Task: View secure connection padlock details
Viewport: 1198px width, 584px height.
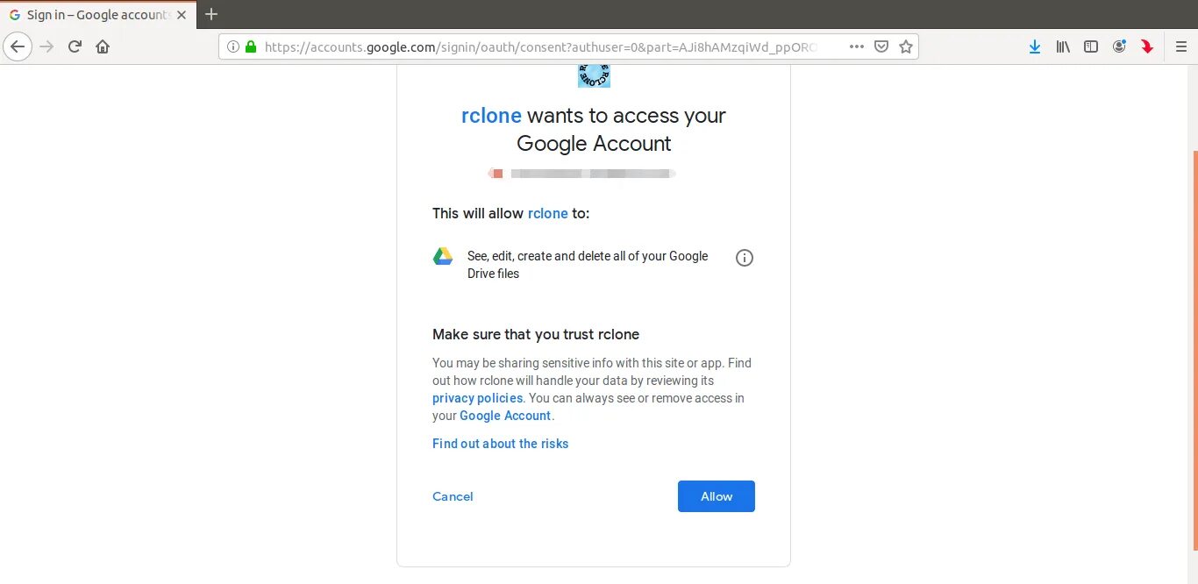Action: [x=251, y=46]
